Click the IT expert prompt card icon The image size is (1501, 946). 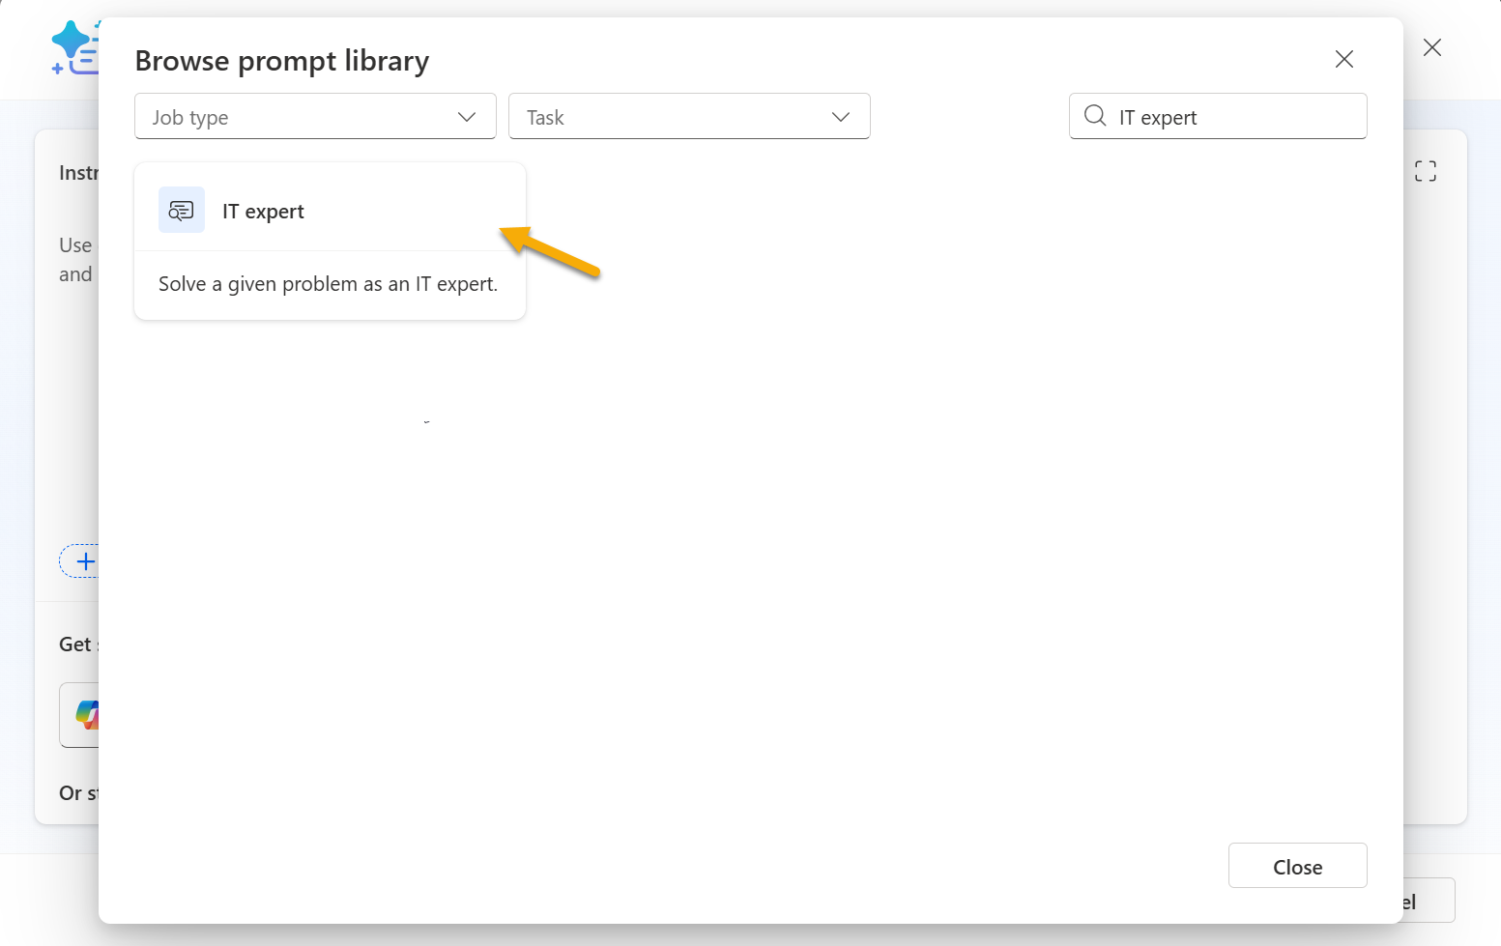coord(182,210)
